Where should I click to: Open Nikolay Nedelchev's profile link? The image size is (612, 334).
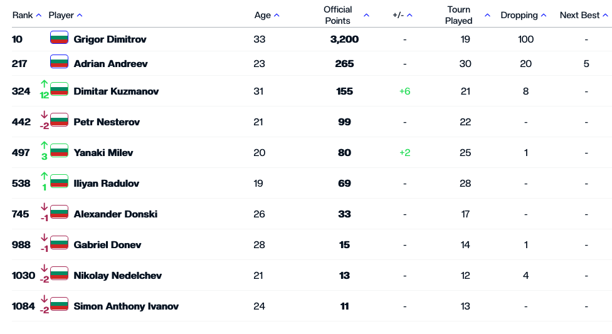(x=118, y=275)
